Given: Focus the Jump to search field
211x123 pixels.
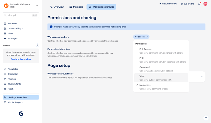Looking at the screenshot, I should coord(21,15).
